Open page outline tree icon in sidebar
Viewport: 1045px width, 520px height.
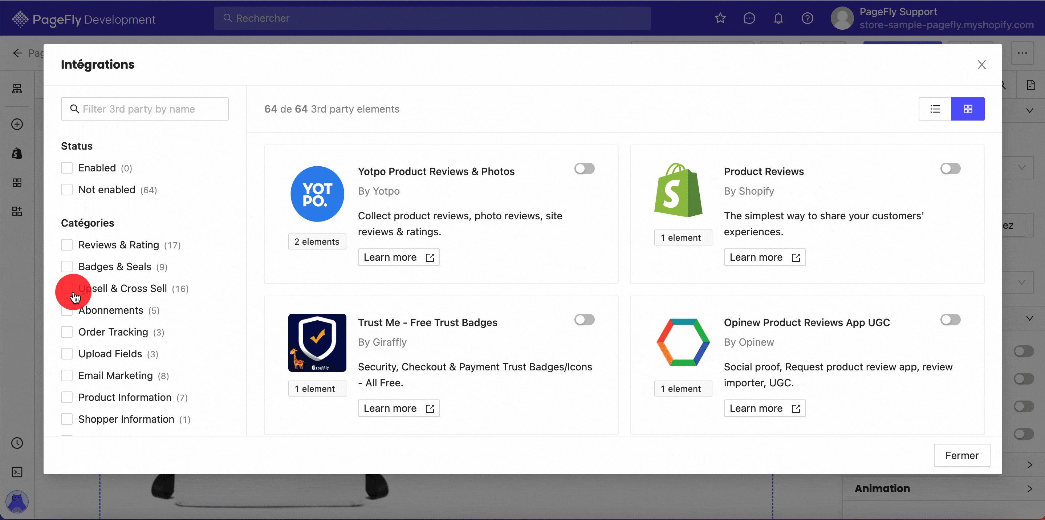pyautogui.click(x=17, y=89)
